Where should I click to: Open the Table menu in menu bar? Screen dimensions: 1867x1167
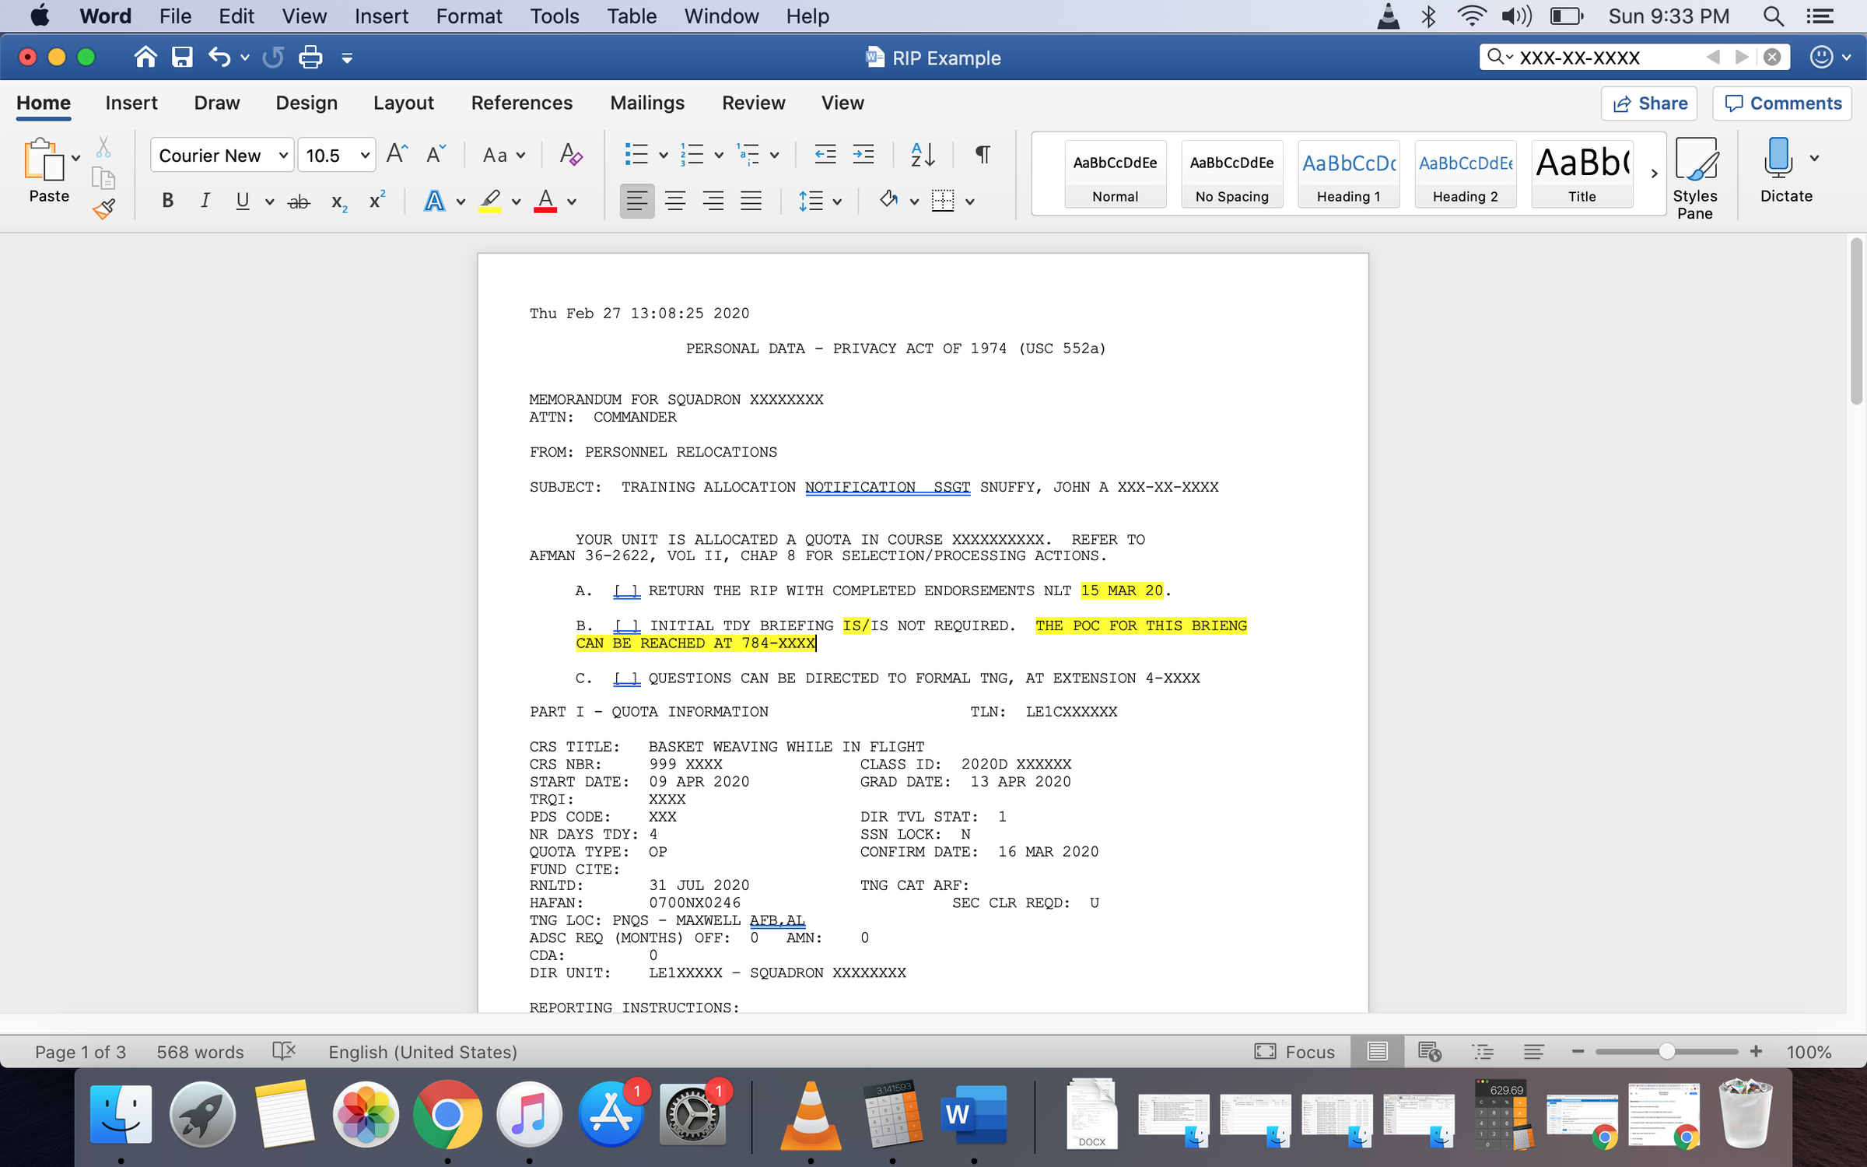tap(631, 16)
